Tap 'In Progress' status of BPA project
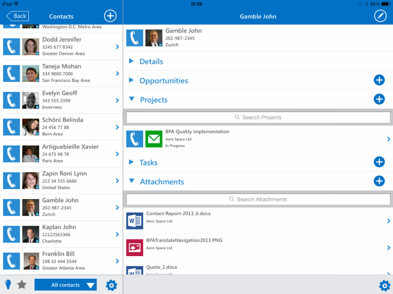The image size is (393, 294). coord(175,146)
